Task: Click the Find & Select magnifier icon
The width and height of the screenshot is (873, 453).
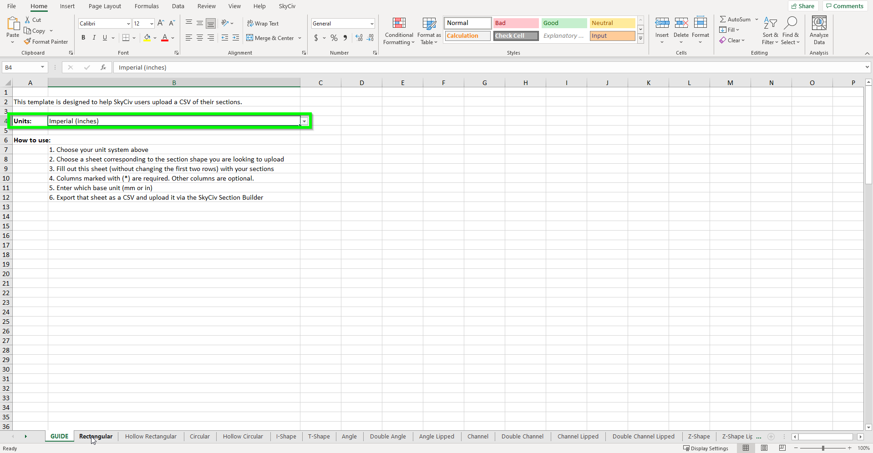Action: coord(791,23)
